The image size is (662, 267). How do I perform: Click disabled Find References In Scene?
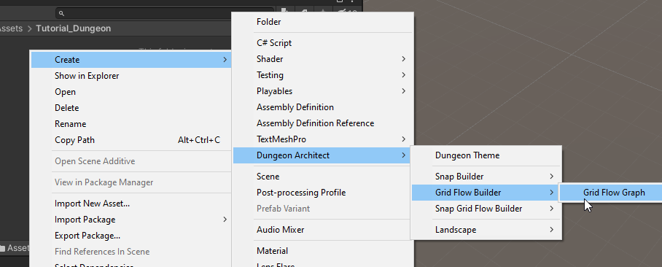tap(131, 252)
